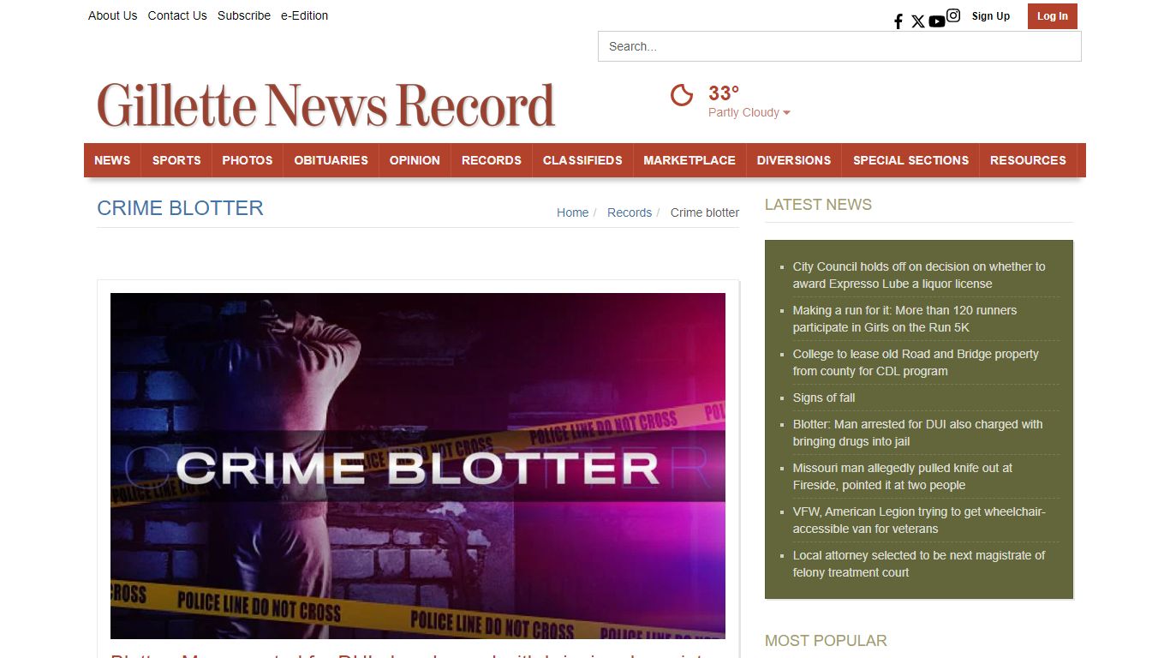Open the YouTube social icon
1170x658 pixels.
[x=937, y=21]
